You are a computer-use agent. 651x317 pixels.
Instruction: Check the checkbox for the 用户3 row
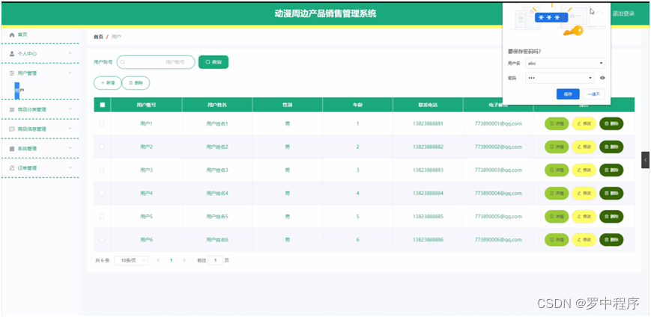click(102, 170)
